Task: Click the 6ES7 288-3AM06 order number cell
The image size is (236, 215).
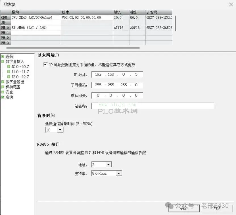Action: click(x=159, y=28)
